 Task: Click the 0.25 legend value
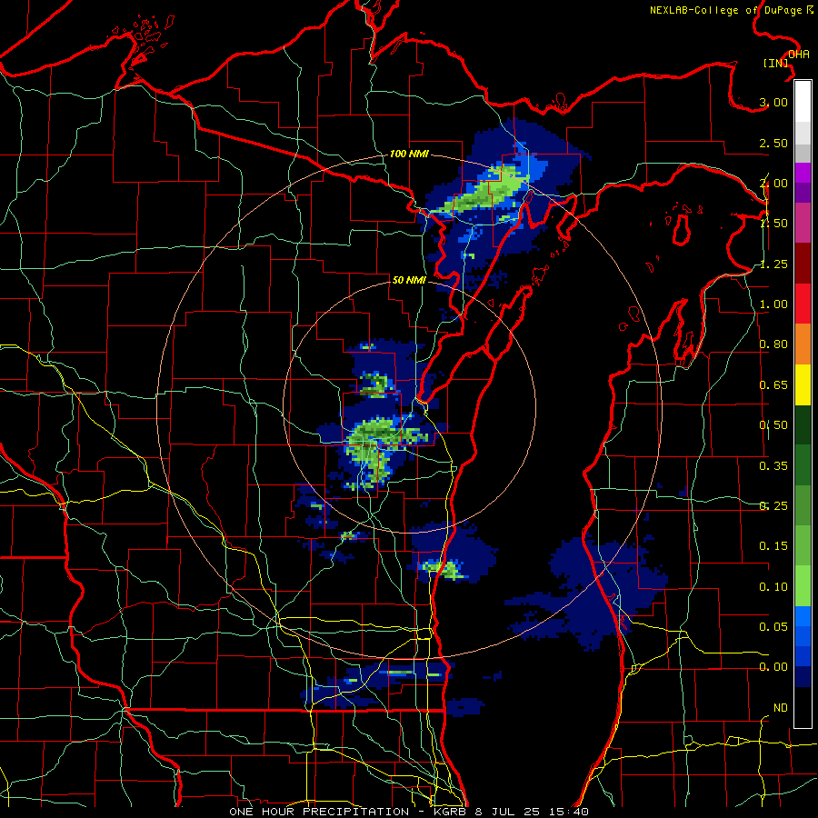point(773,506)
